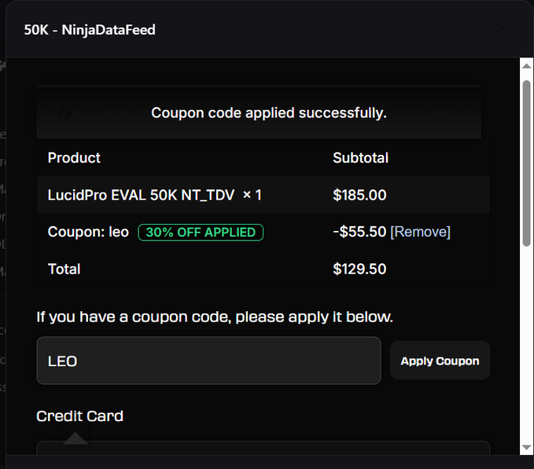Click the vertical scrollbar thumb

[526, 163]
